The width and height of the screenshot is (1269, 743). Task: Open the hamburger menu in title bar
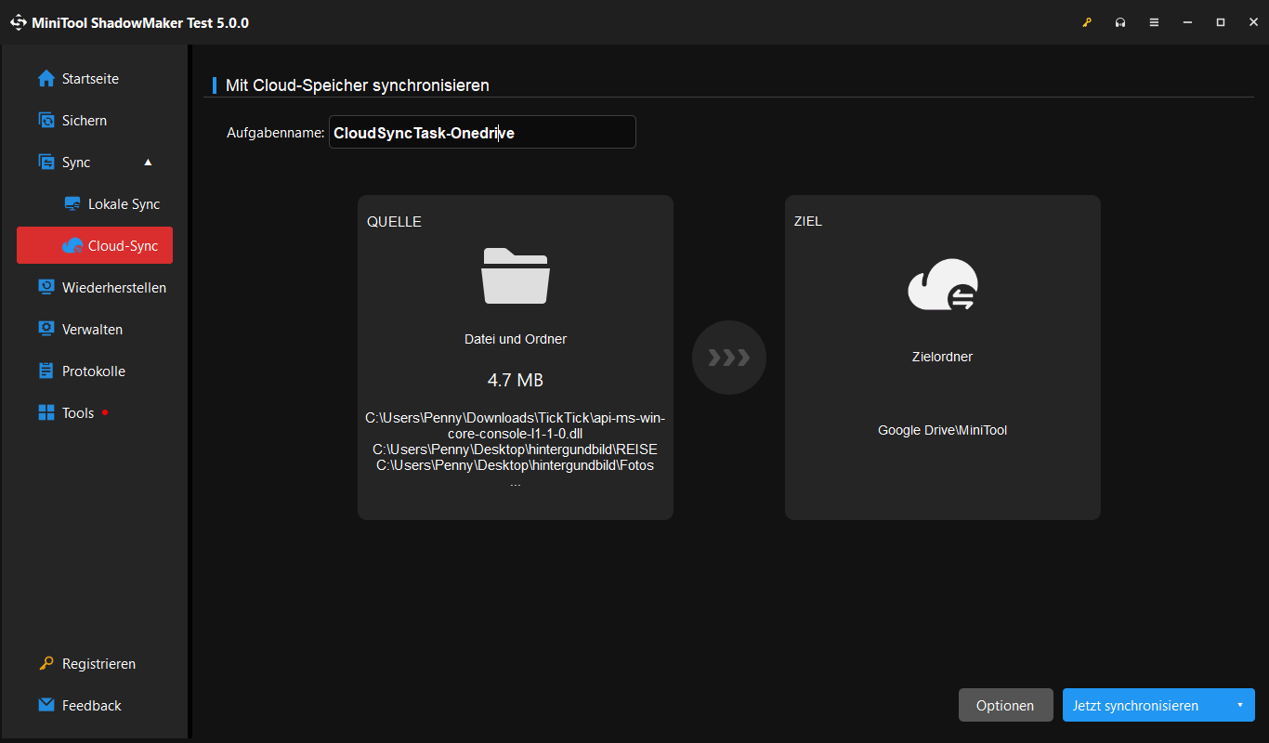coord(1154,22)
